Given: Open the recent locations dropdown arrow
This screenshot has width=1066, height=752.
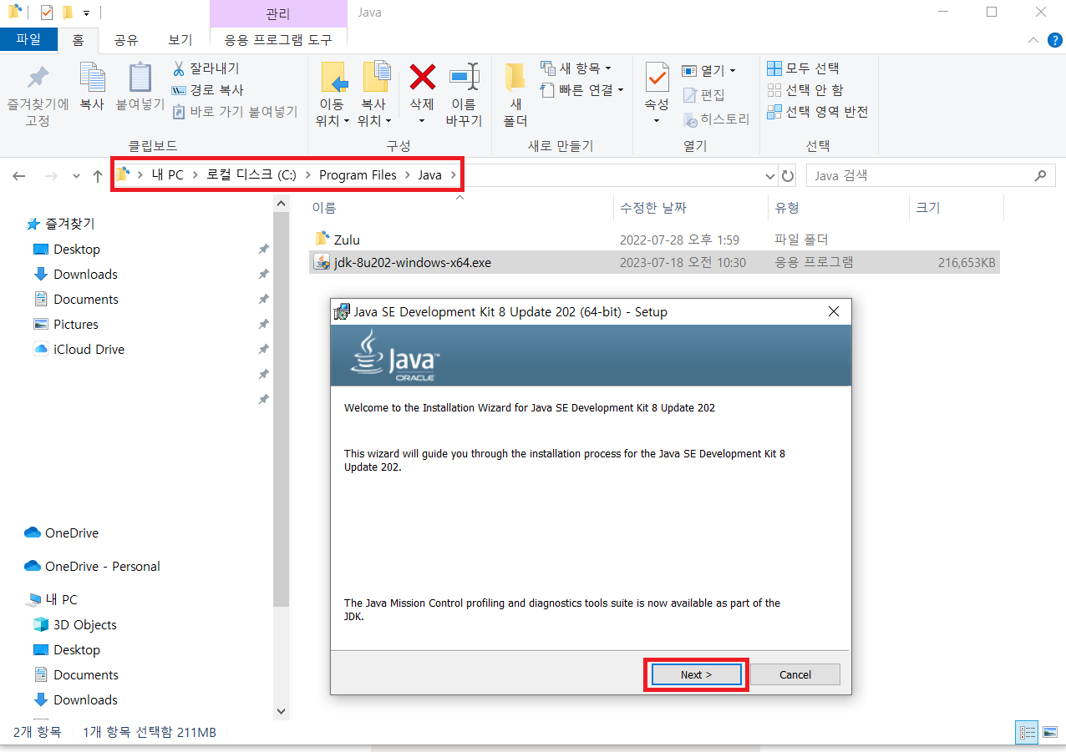Looking at the screenshot, I should (x=76, y=177).
